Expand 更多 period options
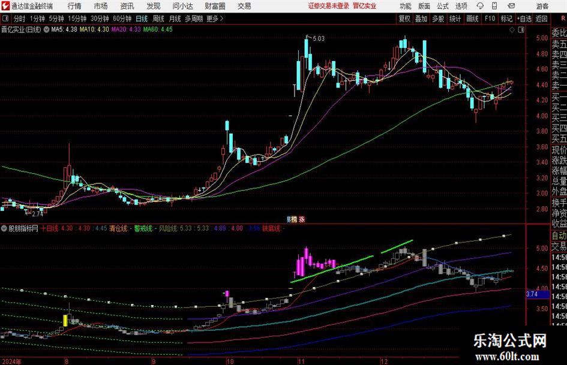Viewport: 567px width, 365px height. tap(215, 19)
